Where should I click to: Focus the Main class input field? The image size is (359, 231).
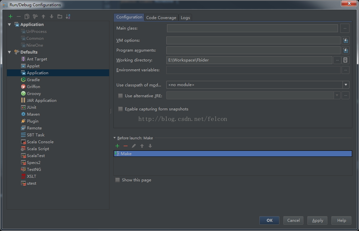(252, 28)
